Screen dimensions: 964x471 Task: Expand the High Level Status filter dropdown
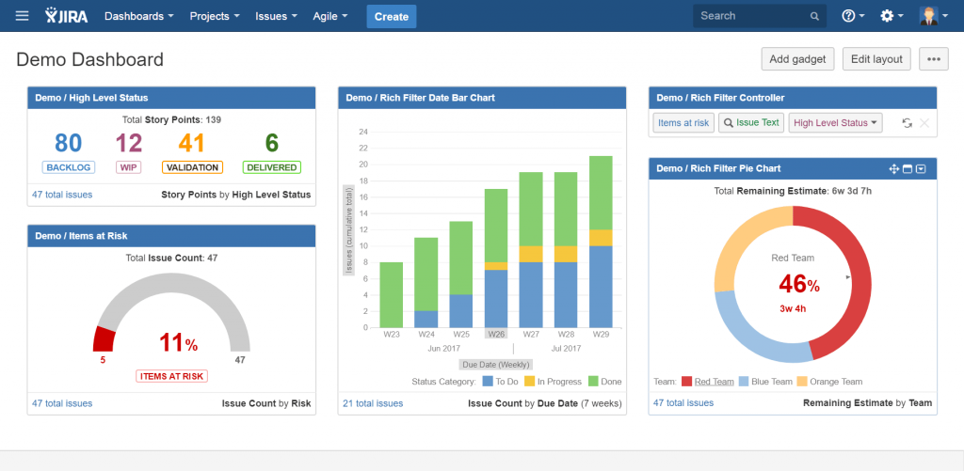(x=836, y=123)
